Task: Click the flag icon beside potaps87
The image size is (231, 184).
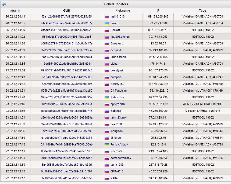Action: [x=107, y=77]
